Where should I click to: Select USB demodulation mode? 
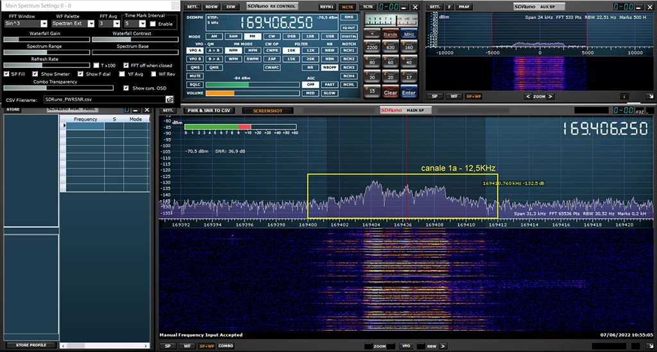pyautogui.click(x=330, y=37)
